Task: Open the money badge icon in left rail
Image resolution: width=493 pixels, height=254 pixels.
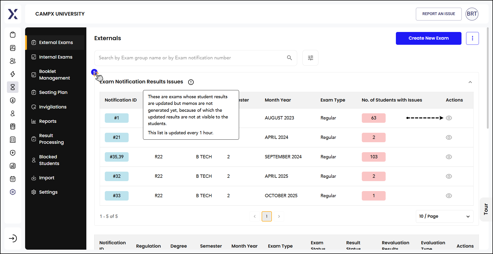Action: 13,100
